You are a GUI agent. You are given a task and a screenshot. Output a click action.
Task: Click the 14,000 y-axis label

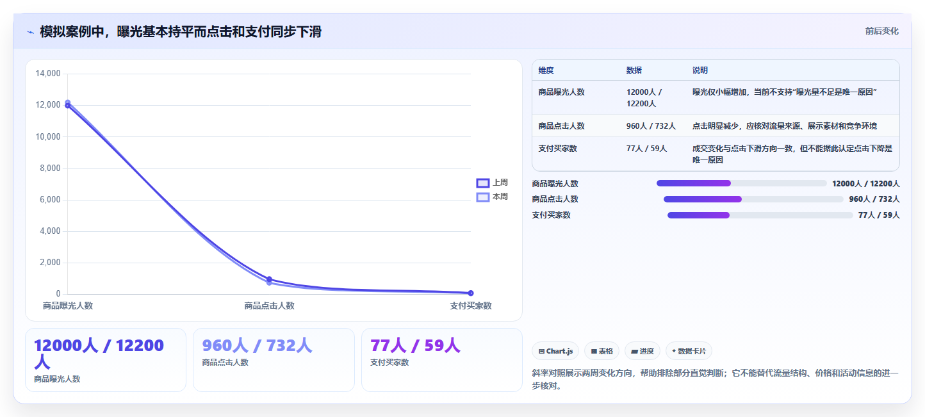47,74
